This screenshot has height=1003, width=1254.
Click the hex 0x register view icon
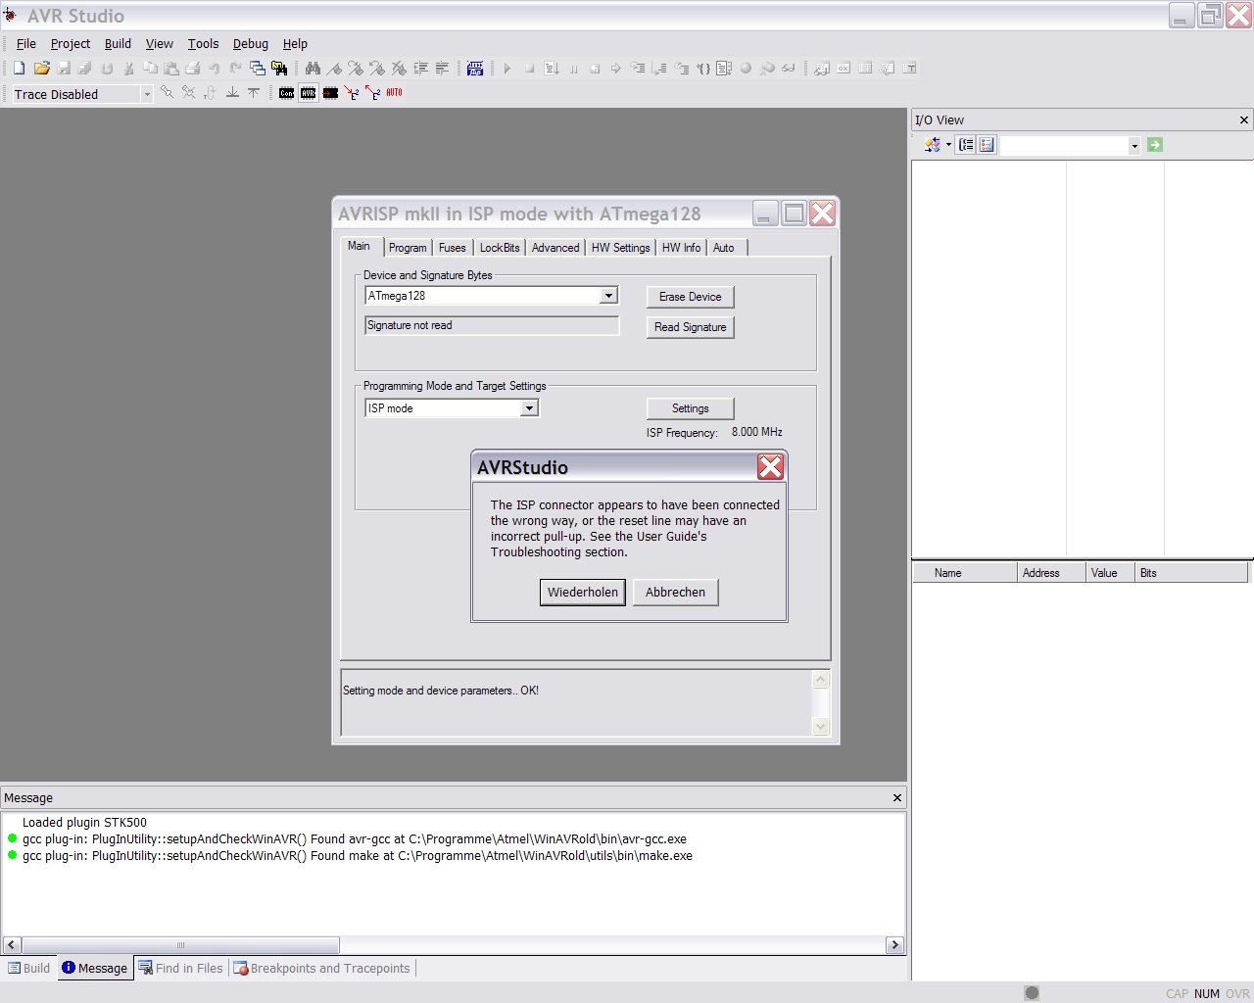click(844, 68)
